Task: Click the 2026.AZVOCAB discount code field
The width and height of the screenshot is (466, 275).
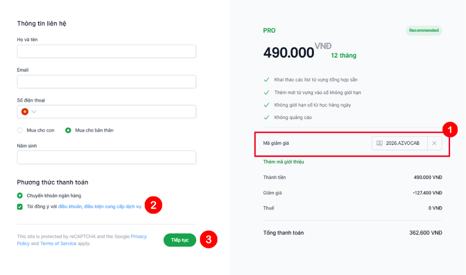Action: point(402,143)
